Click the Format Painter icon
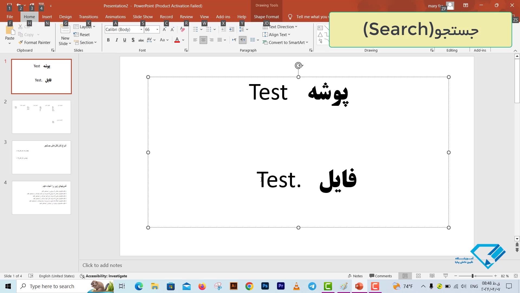This screenshot has width=520, height=293. (21, 43)
